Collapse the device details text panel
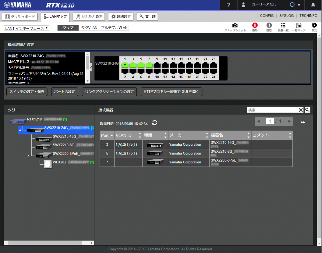Screen dimensions: 322x253 click(91, 67)
